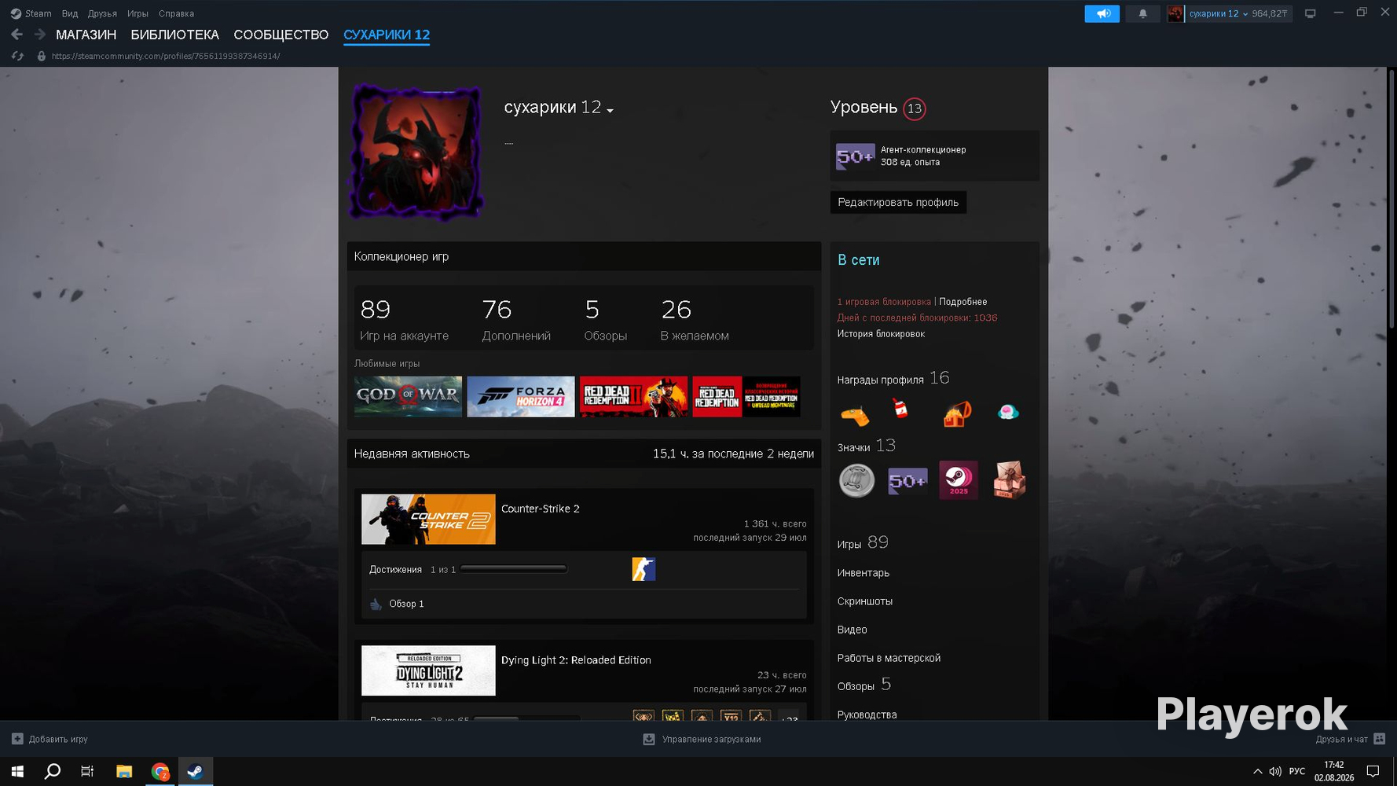Open the Forza Horizon 4 favorite game thumbnail
Image resolution: width=1397 pixels, height=786 pixels.
coord(521,396)
